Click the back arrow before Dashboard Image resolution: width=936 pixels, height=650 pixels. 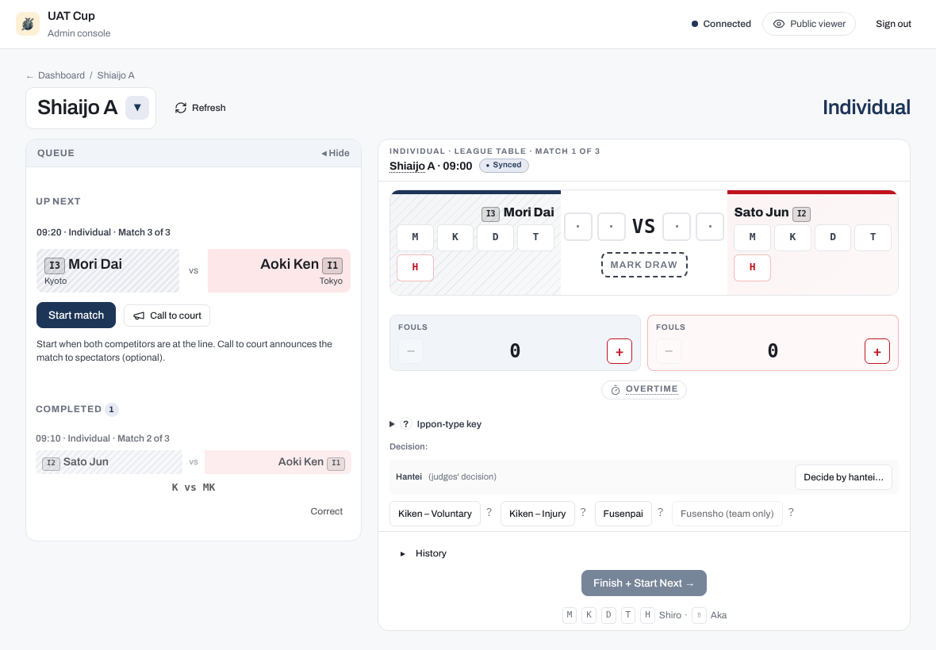(x=30, y=76)
